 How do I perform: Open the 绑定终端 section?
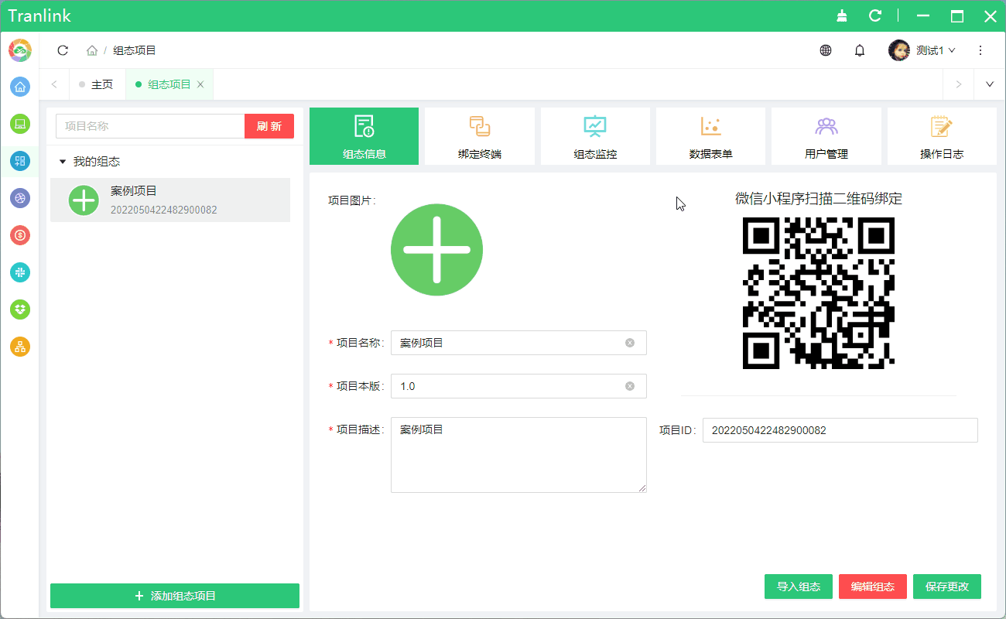tap(480, 136)
